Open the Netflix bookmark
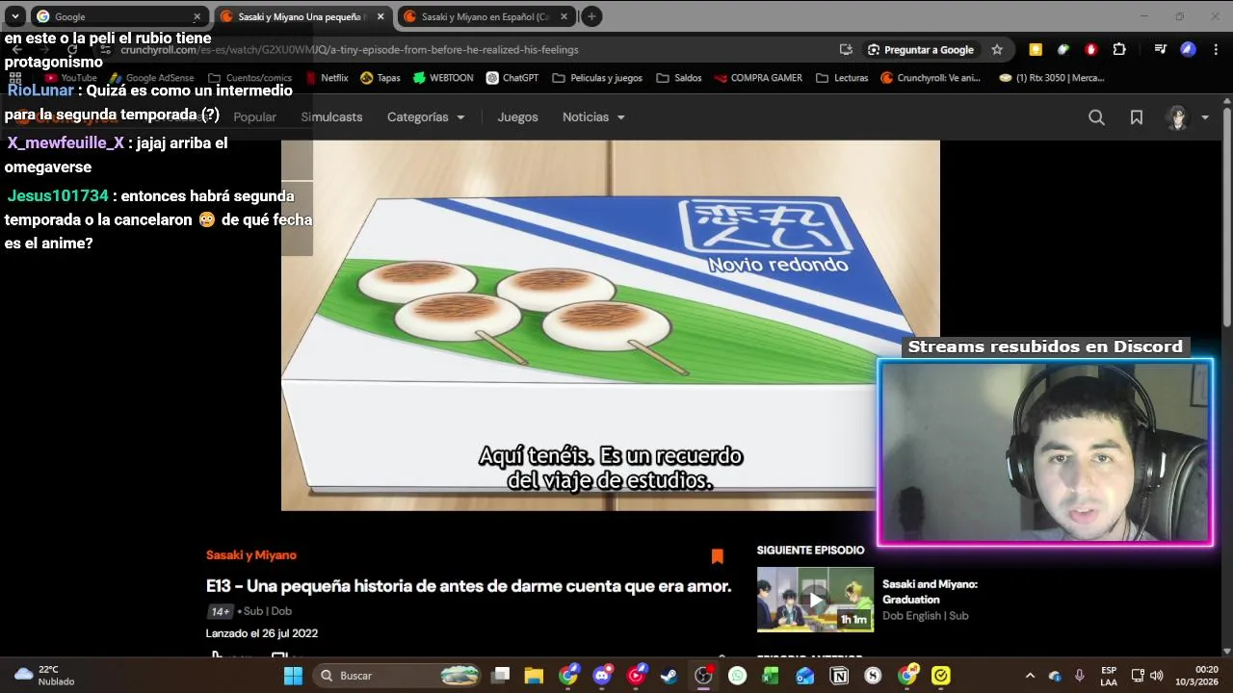This screenshot has width=1233, height=693. (327, 78)
